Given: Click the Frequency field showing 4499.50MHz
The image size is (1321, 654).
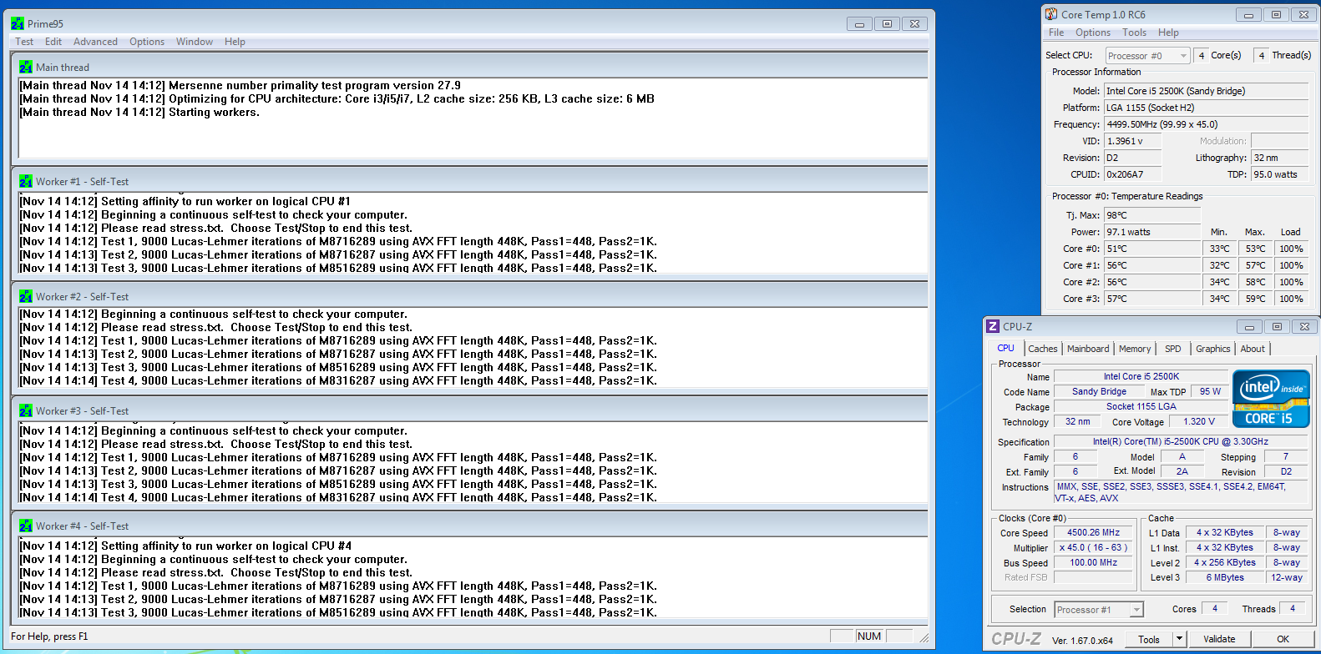Looking at the screenshot, I should (x=1206, y=124).
